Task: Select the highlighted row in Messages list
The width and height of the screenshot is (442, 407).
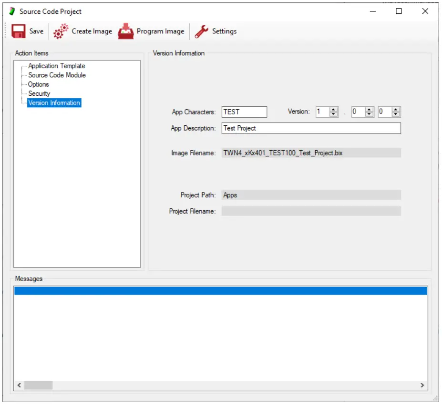Action: click(220, 291)
